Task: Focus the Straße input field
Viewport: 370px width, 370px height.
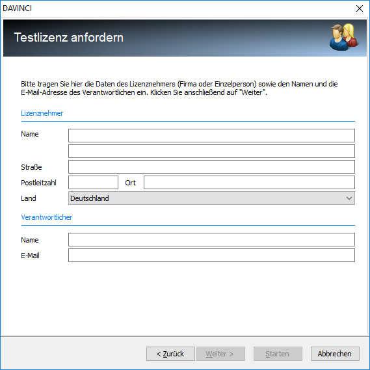Action: 211,167
